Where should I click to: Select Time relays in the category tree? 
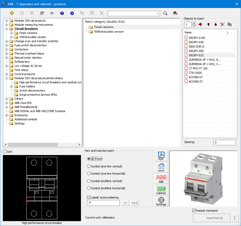coord(21,70)
